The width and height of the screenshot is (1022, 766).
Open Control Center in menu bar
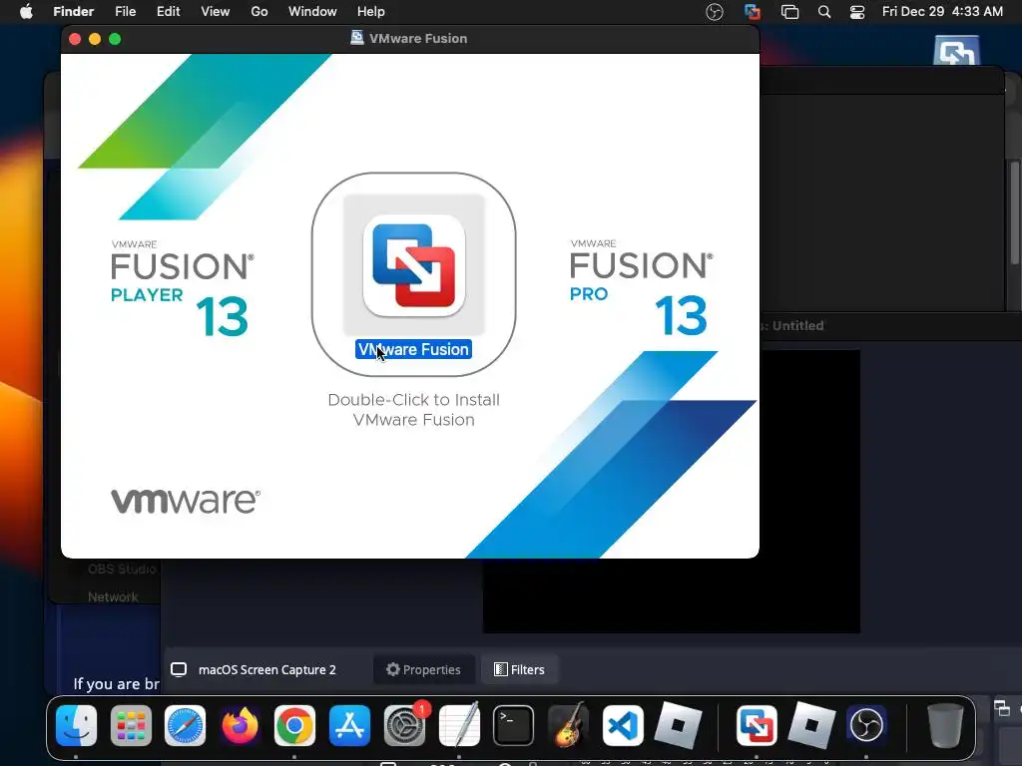point(857,12)
